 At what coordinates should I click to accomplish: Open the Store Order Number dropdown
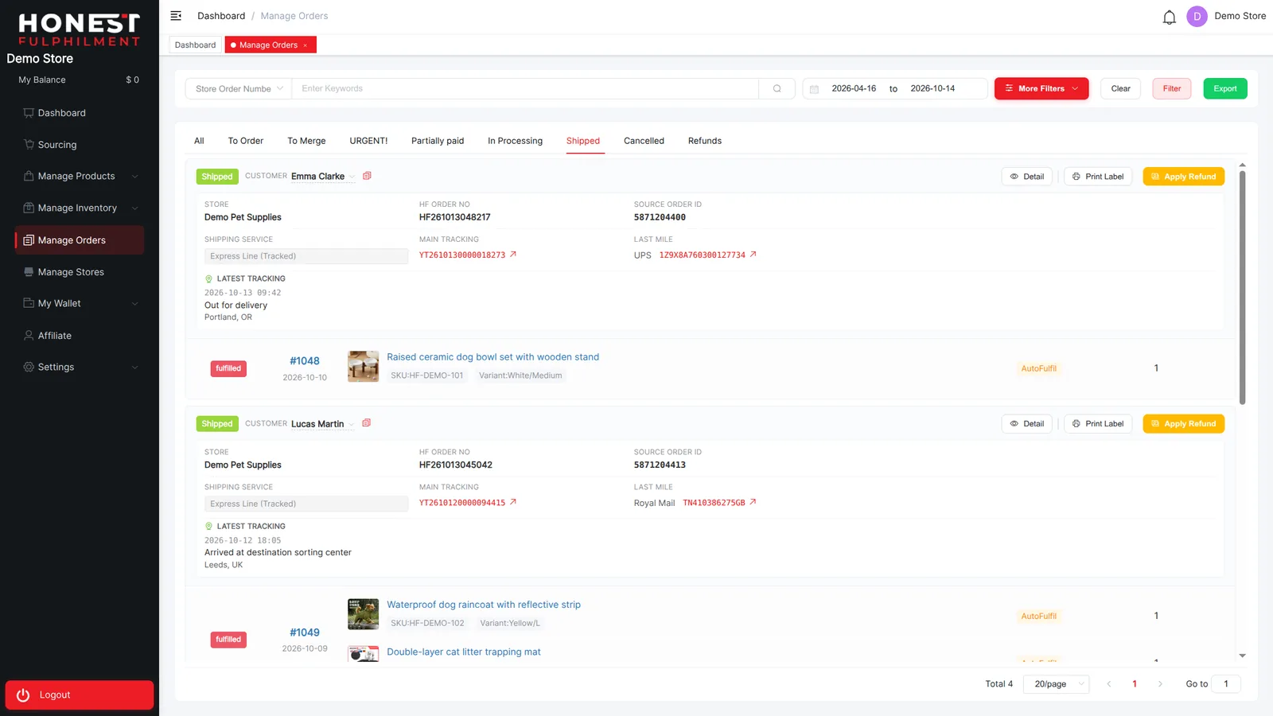coord(239,89)
